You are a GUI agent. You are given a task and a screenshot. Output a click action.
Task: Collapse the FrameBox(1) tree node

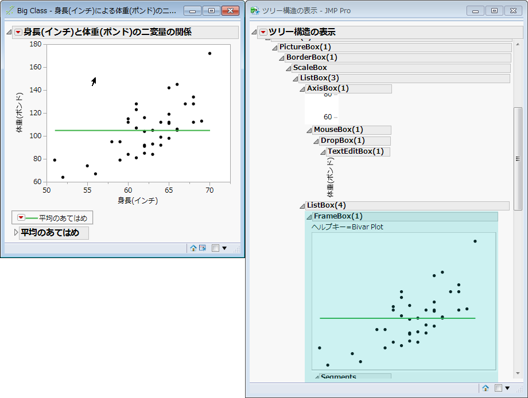point(309,217)
